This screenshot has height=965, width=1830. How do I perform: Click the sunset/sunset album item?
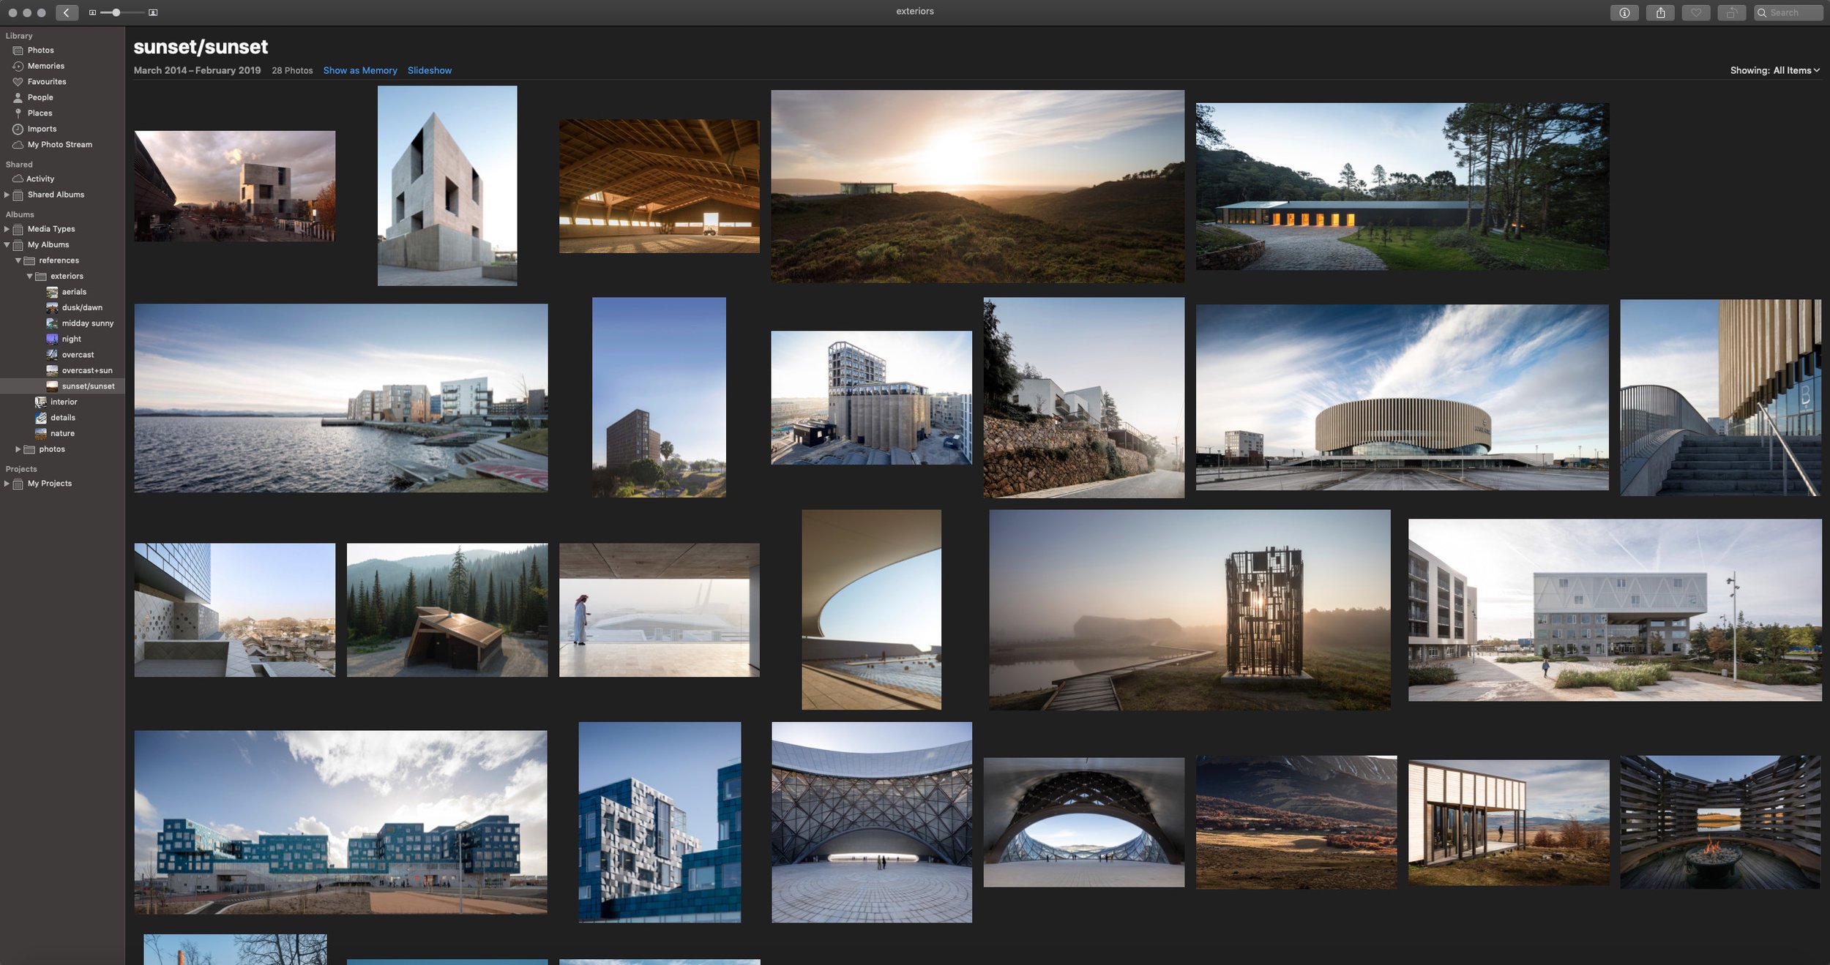[87, 386]
